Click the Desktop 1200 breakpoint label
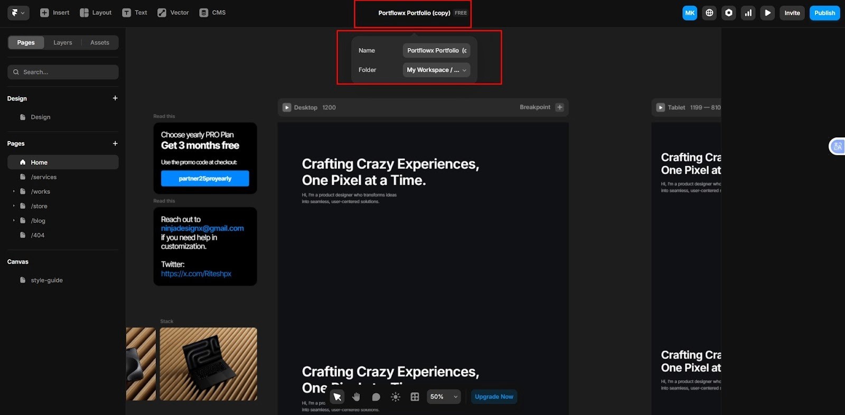The height and width of the screenshot is (415, 845). click(315, 107)
